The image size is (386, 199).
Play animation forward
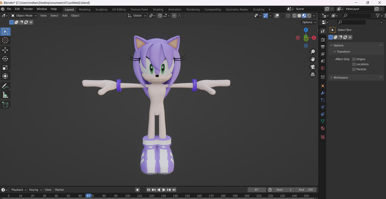coord(164,190)
